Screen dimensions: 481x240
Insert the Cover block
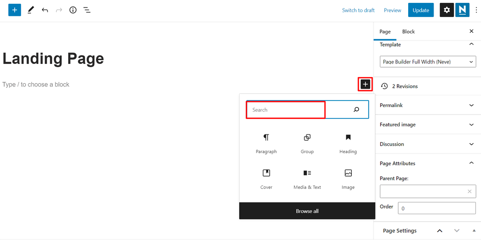click(266, 179)
